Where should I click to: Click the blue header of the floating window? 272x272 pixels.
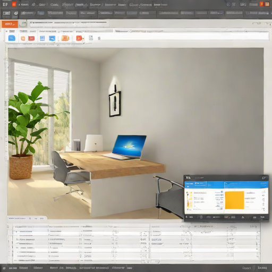(226, 185)
